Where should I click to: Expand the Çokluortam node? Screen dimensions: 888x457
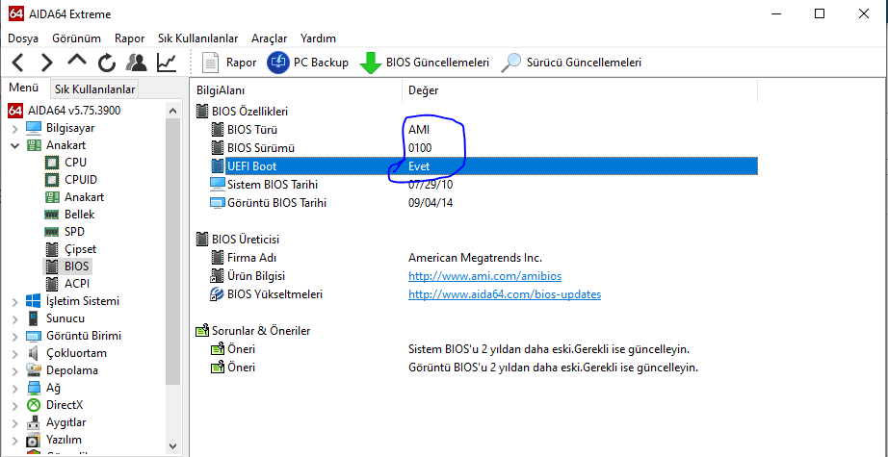pos(14,353)
